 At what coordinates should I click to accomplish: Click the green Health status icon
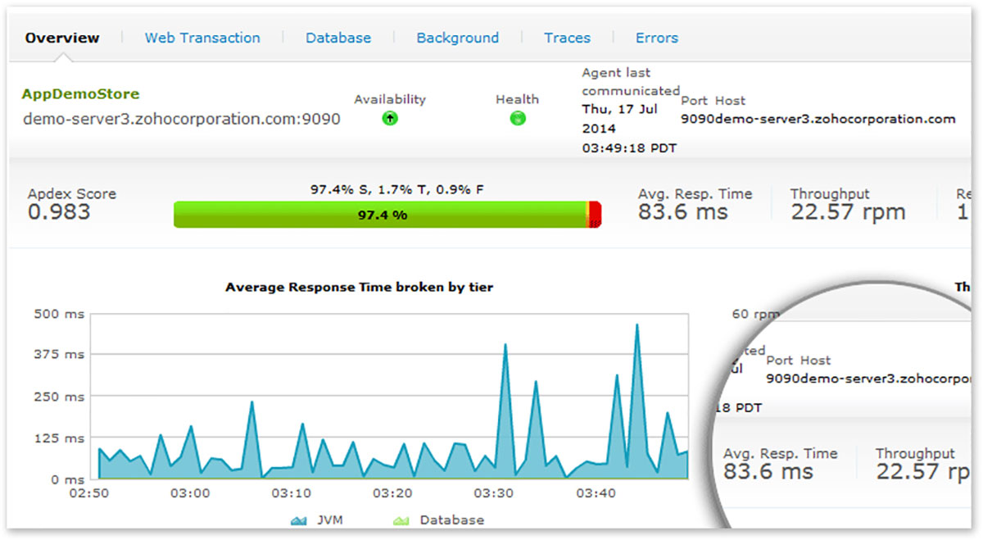518,118
